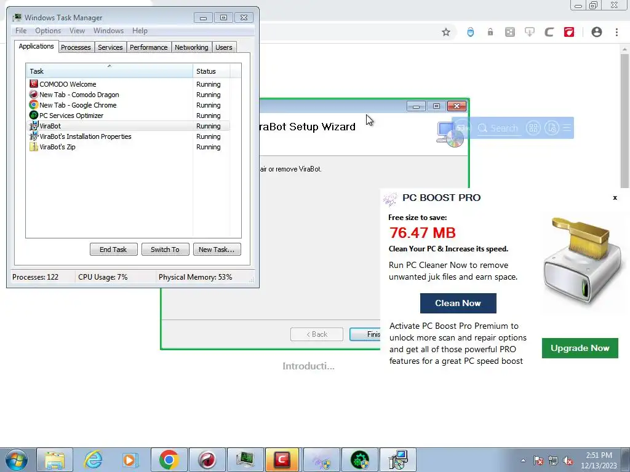Select the ViraBot row in task list
630x472 pixels.
129,125
